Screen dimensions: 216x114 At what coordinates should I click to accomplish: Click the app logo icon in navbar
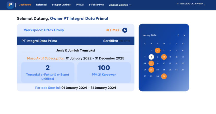click(x=10, y=5)
